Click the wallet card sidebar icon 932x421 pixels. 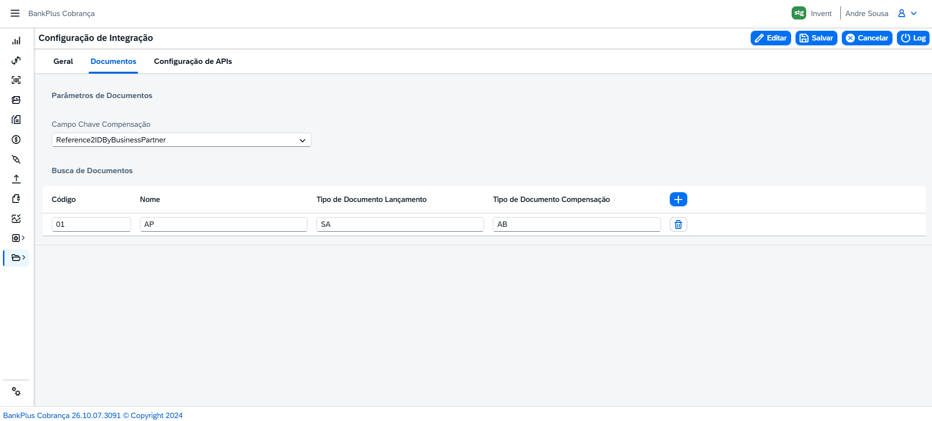[16, 100]
